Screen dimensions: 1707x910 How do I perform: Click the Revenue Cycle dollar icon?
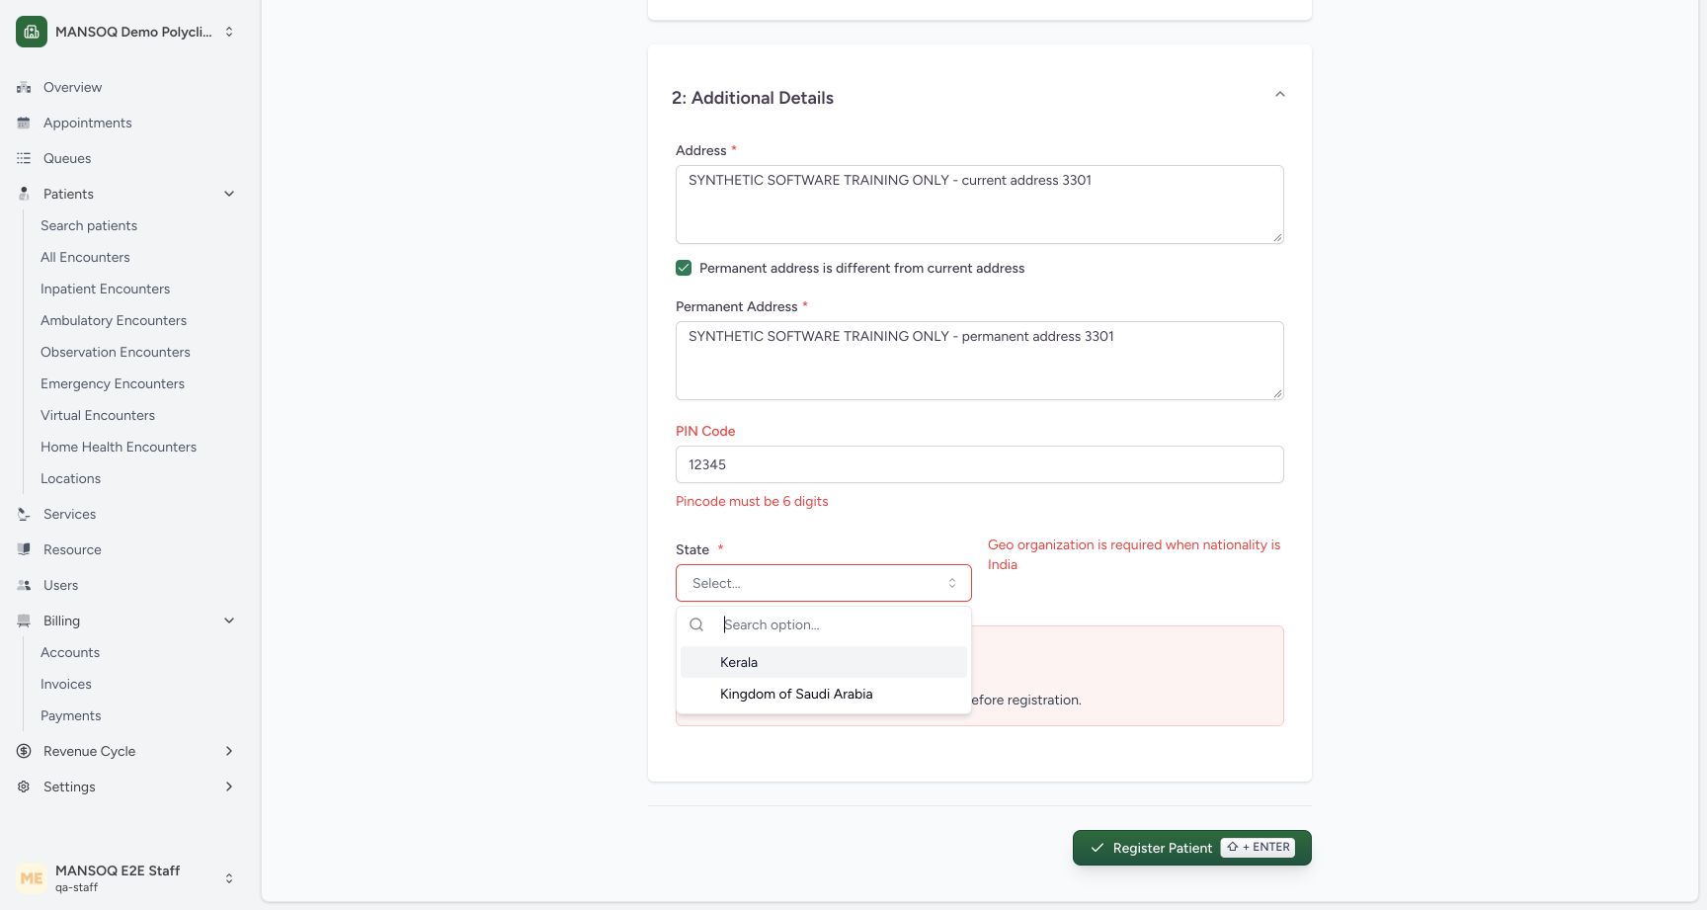tap(24, 751)
